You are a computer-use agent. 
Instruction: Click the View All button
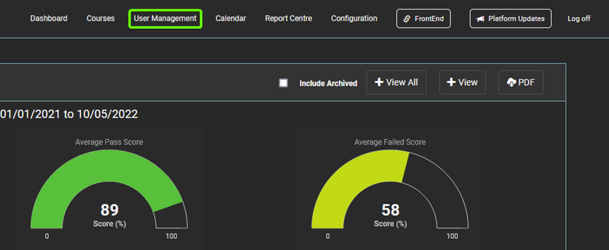(x=396, y=82)
